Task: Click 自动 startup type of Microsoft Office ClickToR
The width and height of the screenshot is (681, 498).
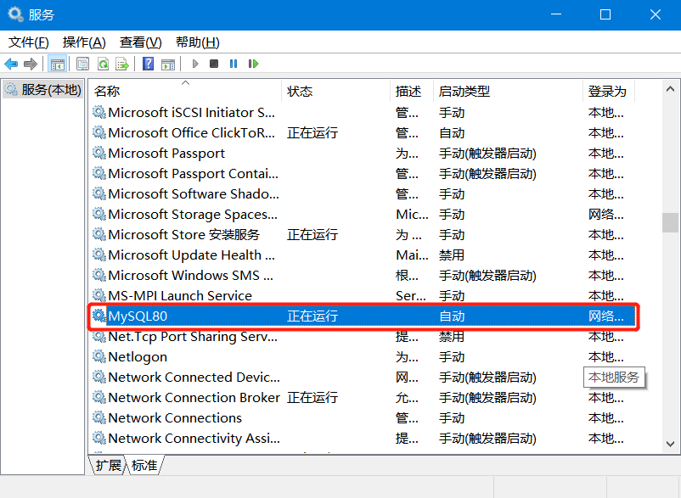Action: click(452, 132)
